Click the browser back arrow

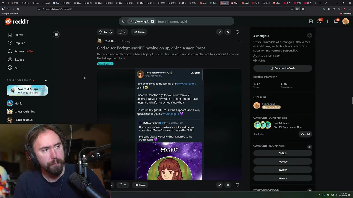point(8,9)
